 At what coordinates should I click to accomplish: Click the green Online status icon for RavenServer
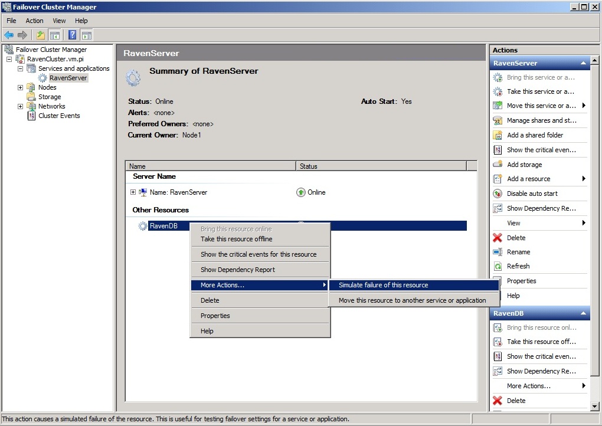(x=301, y=192)
